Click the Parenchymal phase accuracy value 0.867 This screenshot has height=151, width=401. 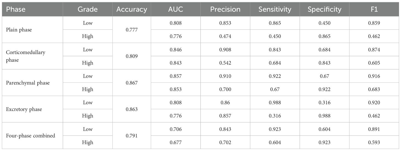[132, 83]
